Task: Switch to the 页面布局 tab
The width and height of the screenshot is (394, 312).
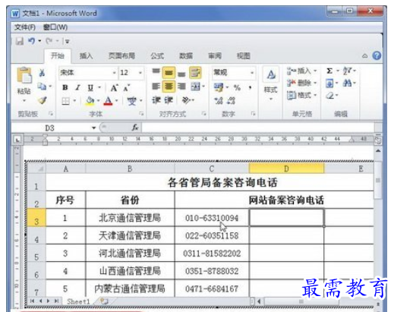Action: tap(121, 55)
